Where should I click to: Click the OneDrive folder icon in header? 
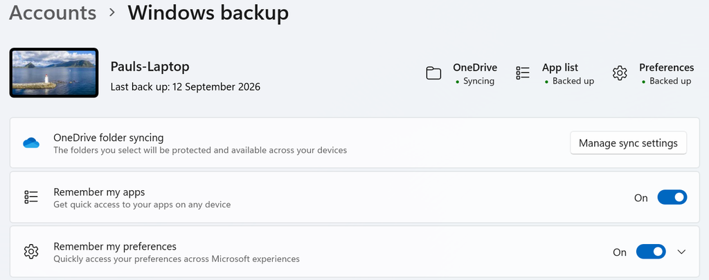[x=433, y=73]
